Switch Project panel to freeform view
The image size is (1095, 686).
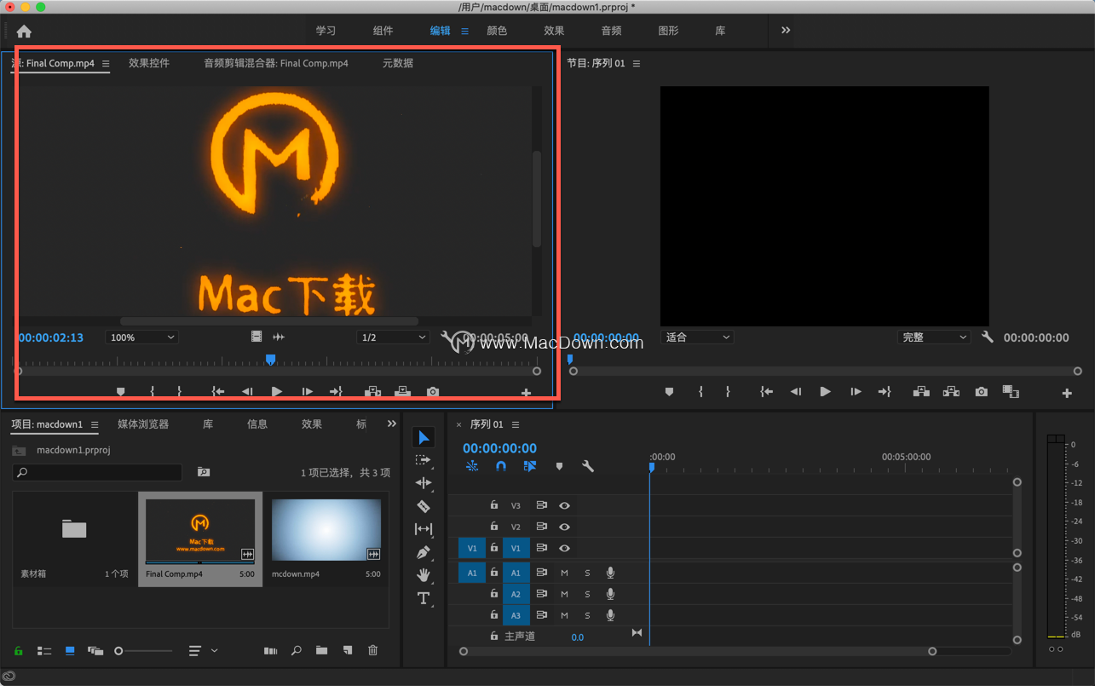point(95,650)
